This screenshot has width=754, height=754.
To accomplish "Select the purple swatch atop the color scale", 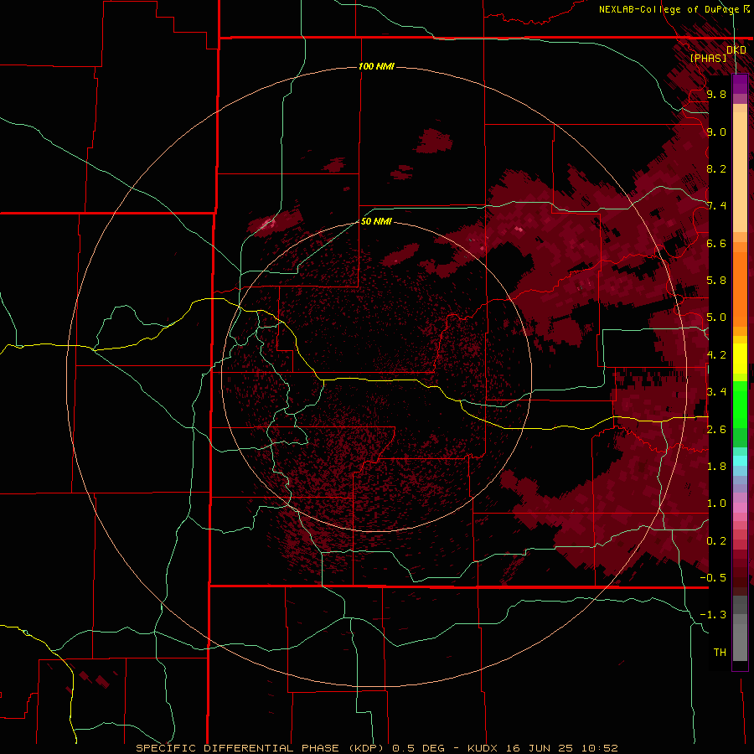I will coord(740,85).
